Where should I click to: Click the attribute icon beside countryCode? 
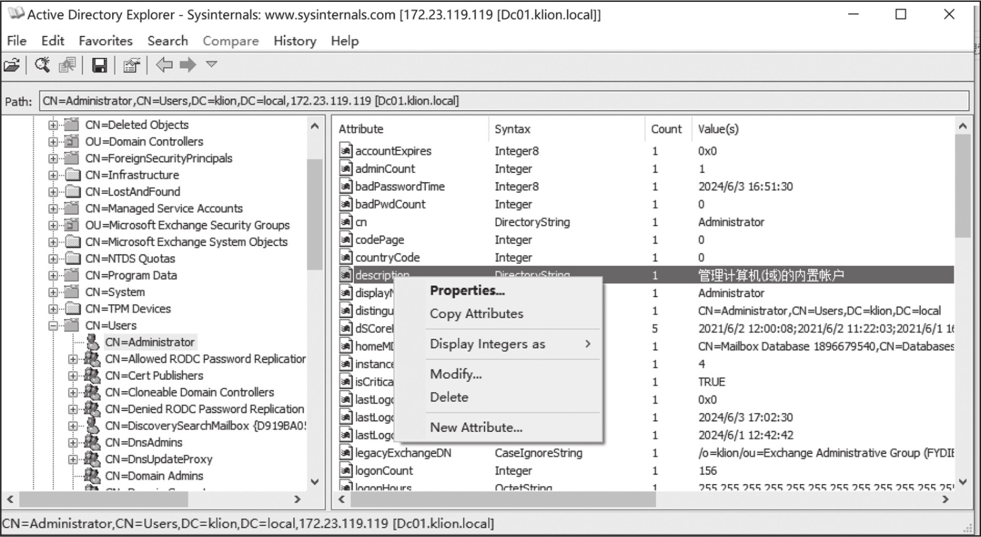[345, 257]
